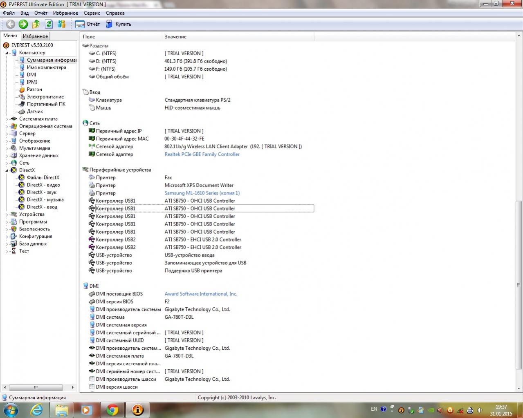Click the Купить buy toolbar button
This screenshot has width=523, height=418.
tap(119, 24)
